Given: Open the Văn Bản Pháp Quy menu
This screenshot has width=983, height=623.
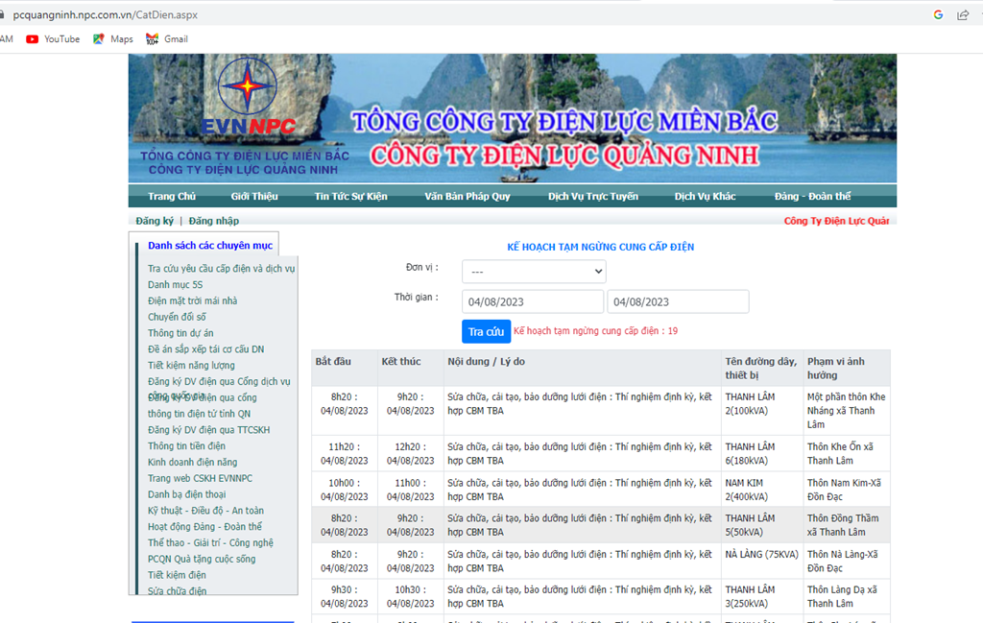Looking at the screenshot, I should [x=468, y=196].
